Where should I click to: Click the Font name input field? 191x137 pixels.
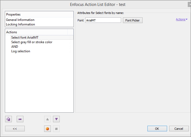click(x=103, y=20)
